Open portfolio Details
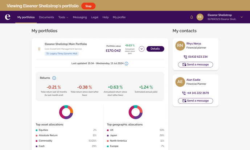The width and height of the screenshot is (250, 150). (155, 49)
